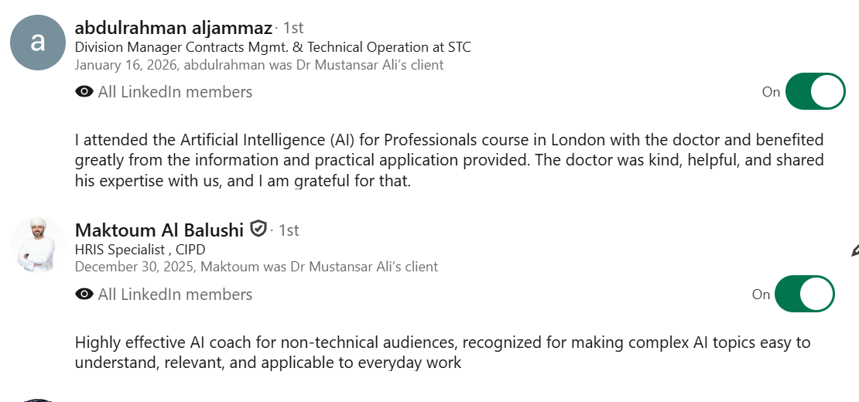Open Maktoum Al Balushi's profile photo

pyautogui.click(x=37, y=245)
